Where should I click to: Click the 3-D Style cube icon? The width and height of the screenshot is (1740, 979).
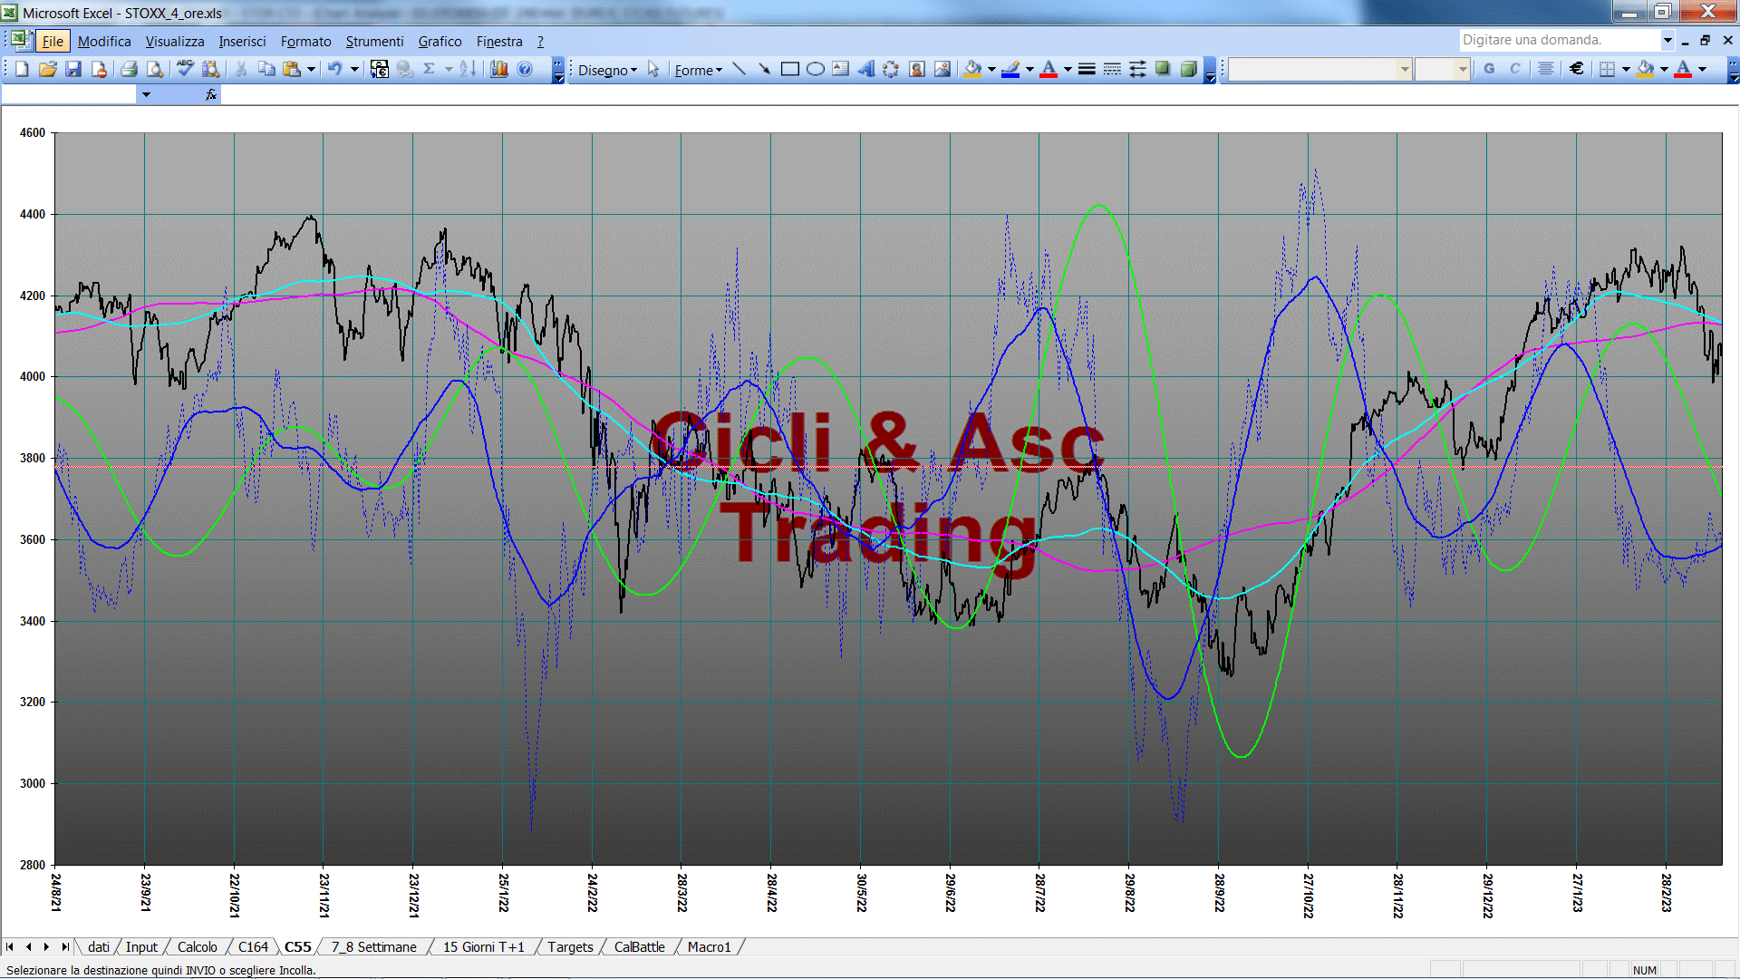coord(1188,69)
